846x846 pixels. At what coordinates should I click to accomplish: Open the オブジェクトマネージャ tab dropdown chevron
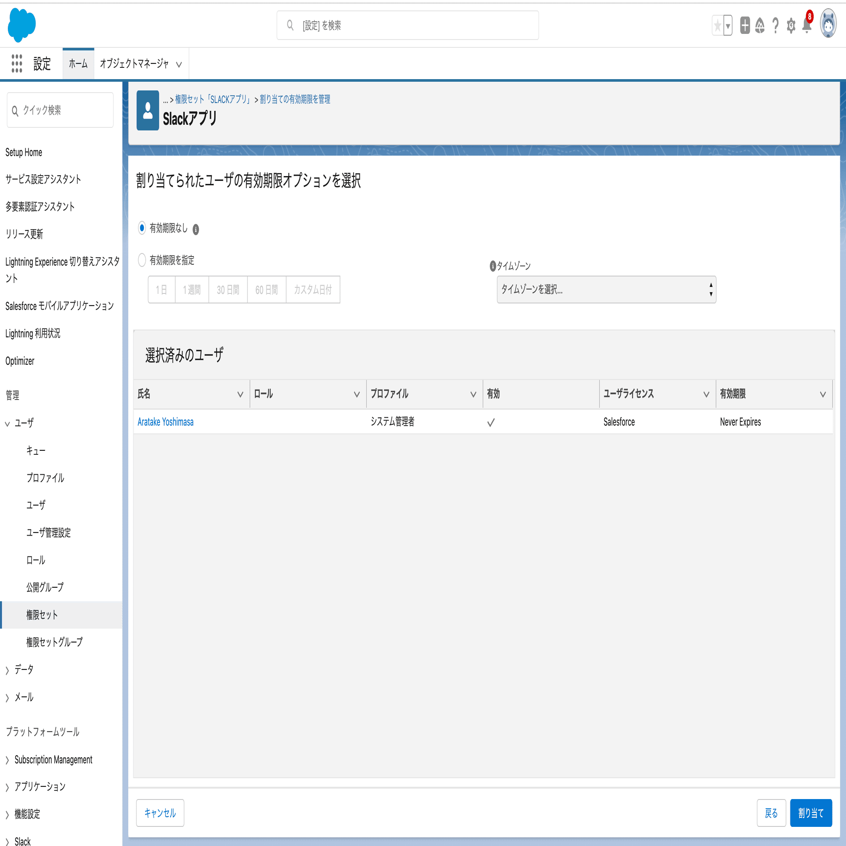click(179, 64)
